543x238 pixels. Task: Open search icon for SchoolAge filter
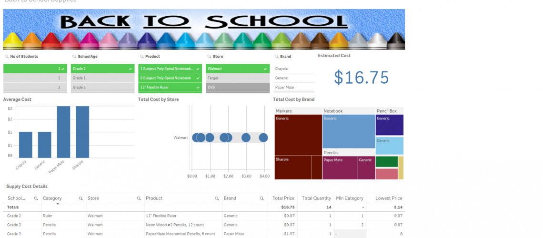74,56
